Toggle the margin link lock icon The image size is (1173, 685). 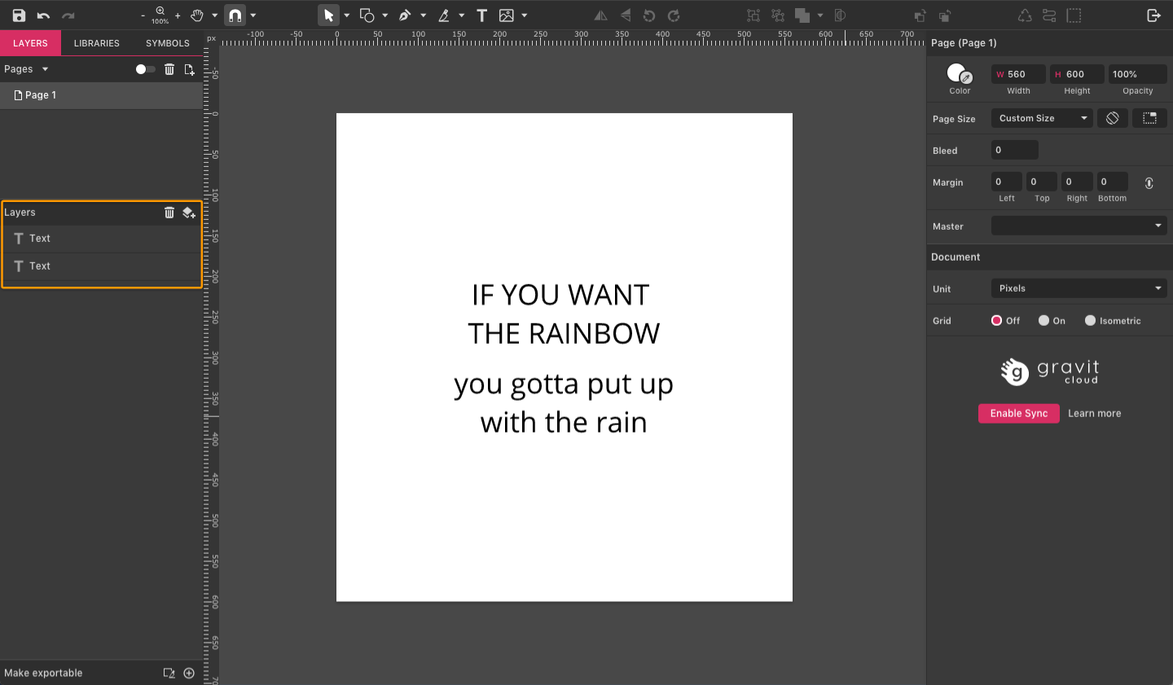(1149, 183)
